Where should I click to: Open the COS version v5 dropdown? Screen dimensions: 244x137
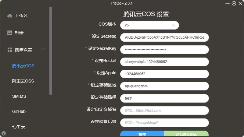click(x=149, y=25)
